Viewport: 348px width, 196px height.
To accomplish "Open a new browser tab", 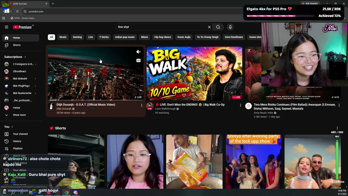I will click(x=53, y=4).
